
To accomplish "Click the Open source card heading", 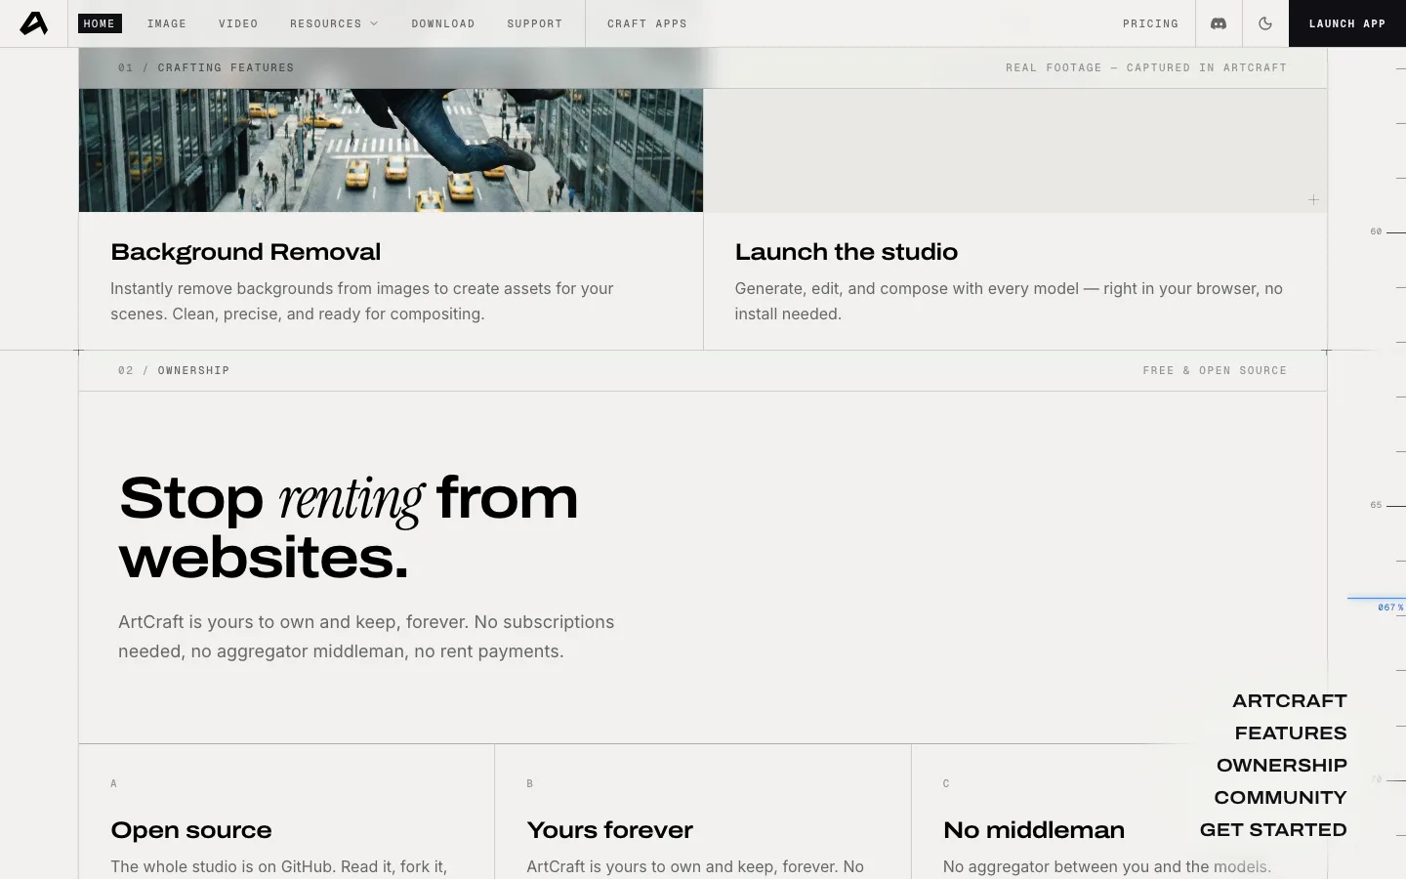I will click(x=191, y=830).
